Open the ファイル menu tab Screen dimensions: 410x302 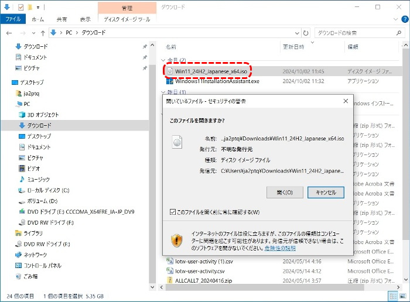pos(13,19)
